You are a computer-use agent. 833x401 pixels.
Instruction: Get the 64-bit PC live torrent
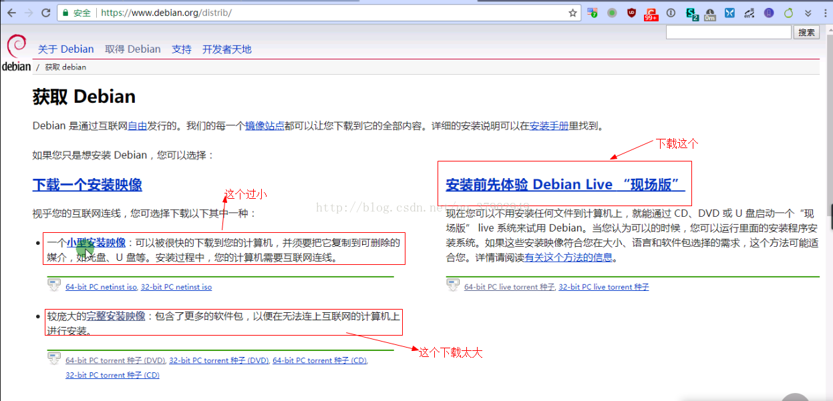pyautogui.click(x=510, y=287)
